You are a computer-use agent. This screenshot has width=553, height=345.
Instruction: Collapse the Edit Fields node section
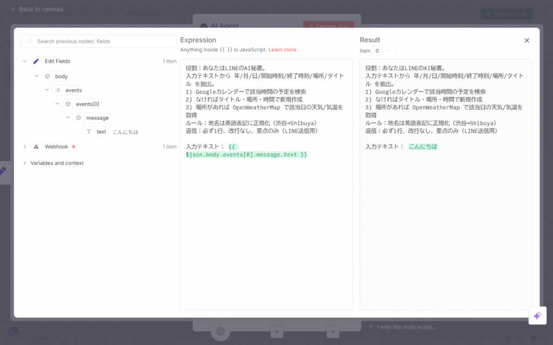pos(25,61)
